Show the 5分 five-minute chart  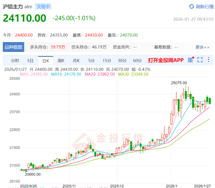coord(92,60)
